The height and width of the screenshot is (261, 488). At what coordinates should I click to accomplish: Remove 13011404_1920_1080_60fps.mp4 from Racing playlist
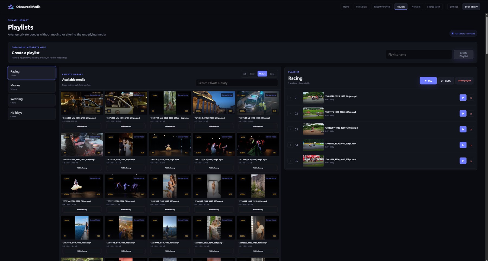coord(471,161)
